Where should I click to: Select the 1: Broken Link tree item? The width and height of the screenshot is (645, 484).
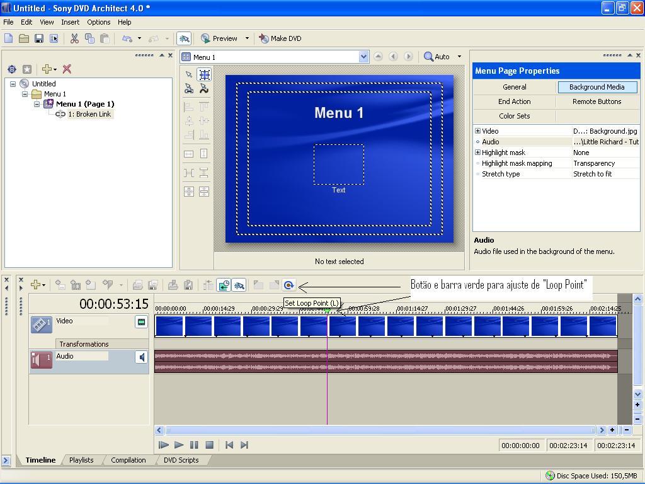89,114
